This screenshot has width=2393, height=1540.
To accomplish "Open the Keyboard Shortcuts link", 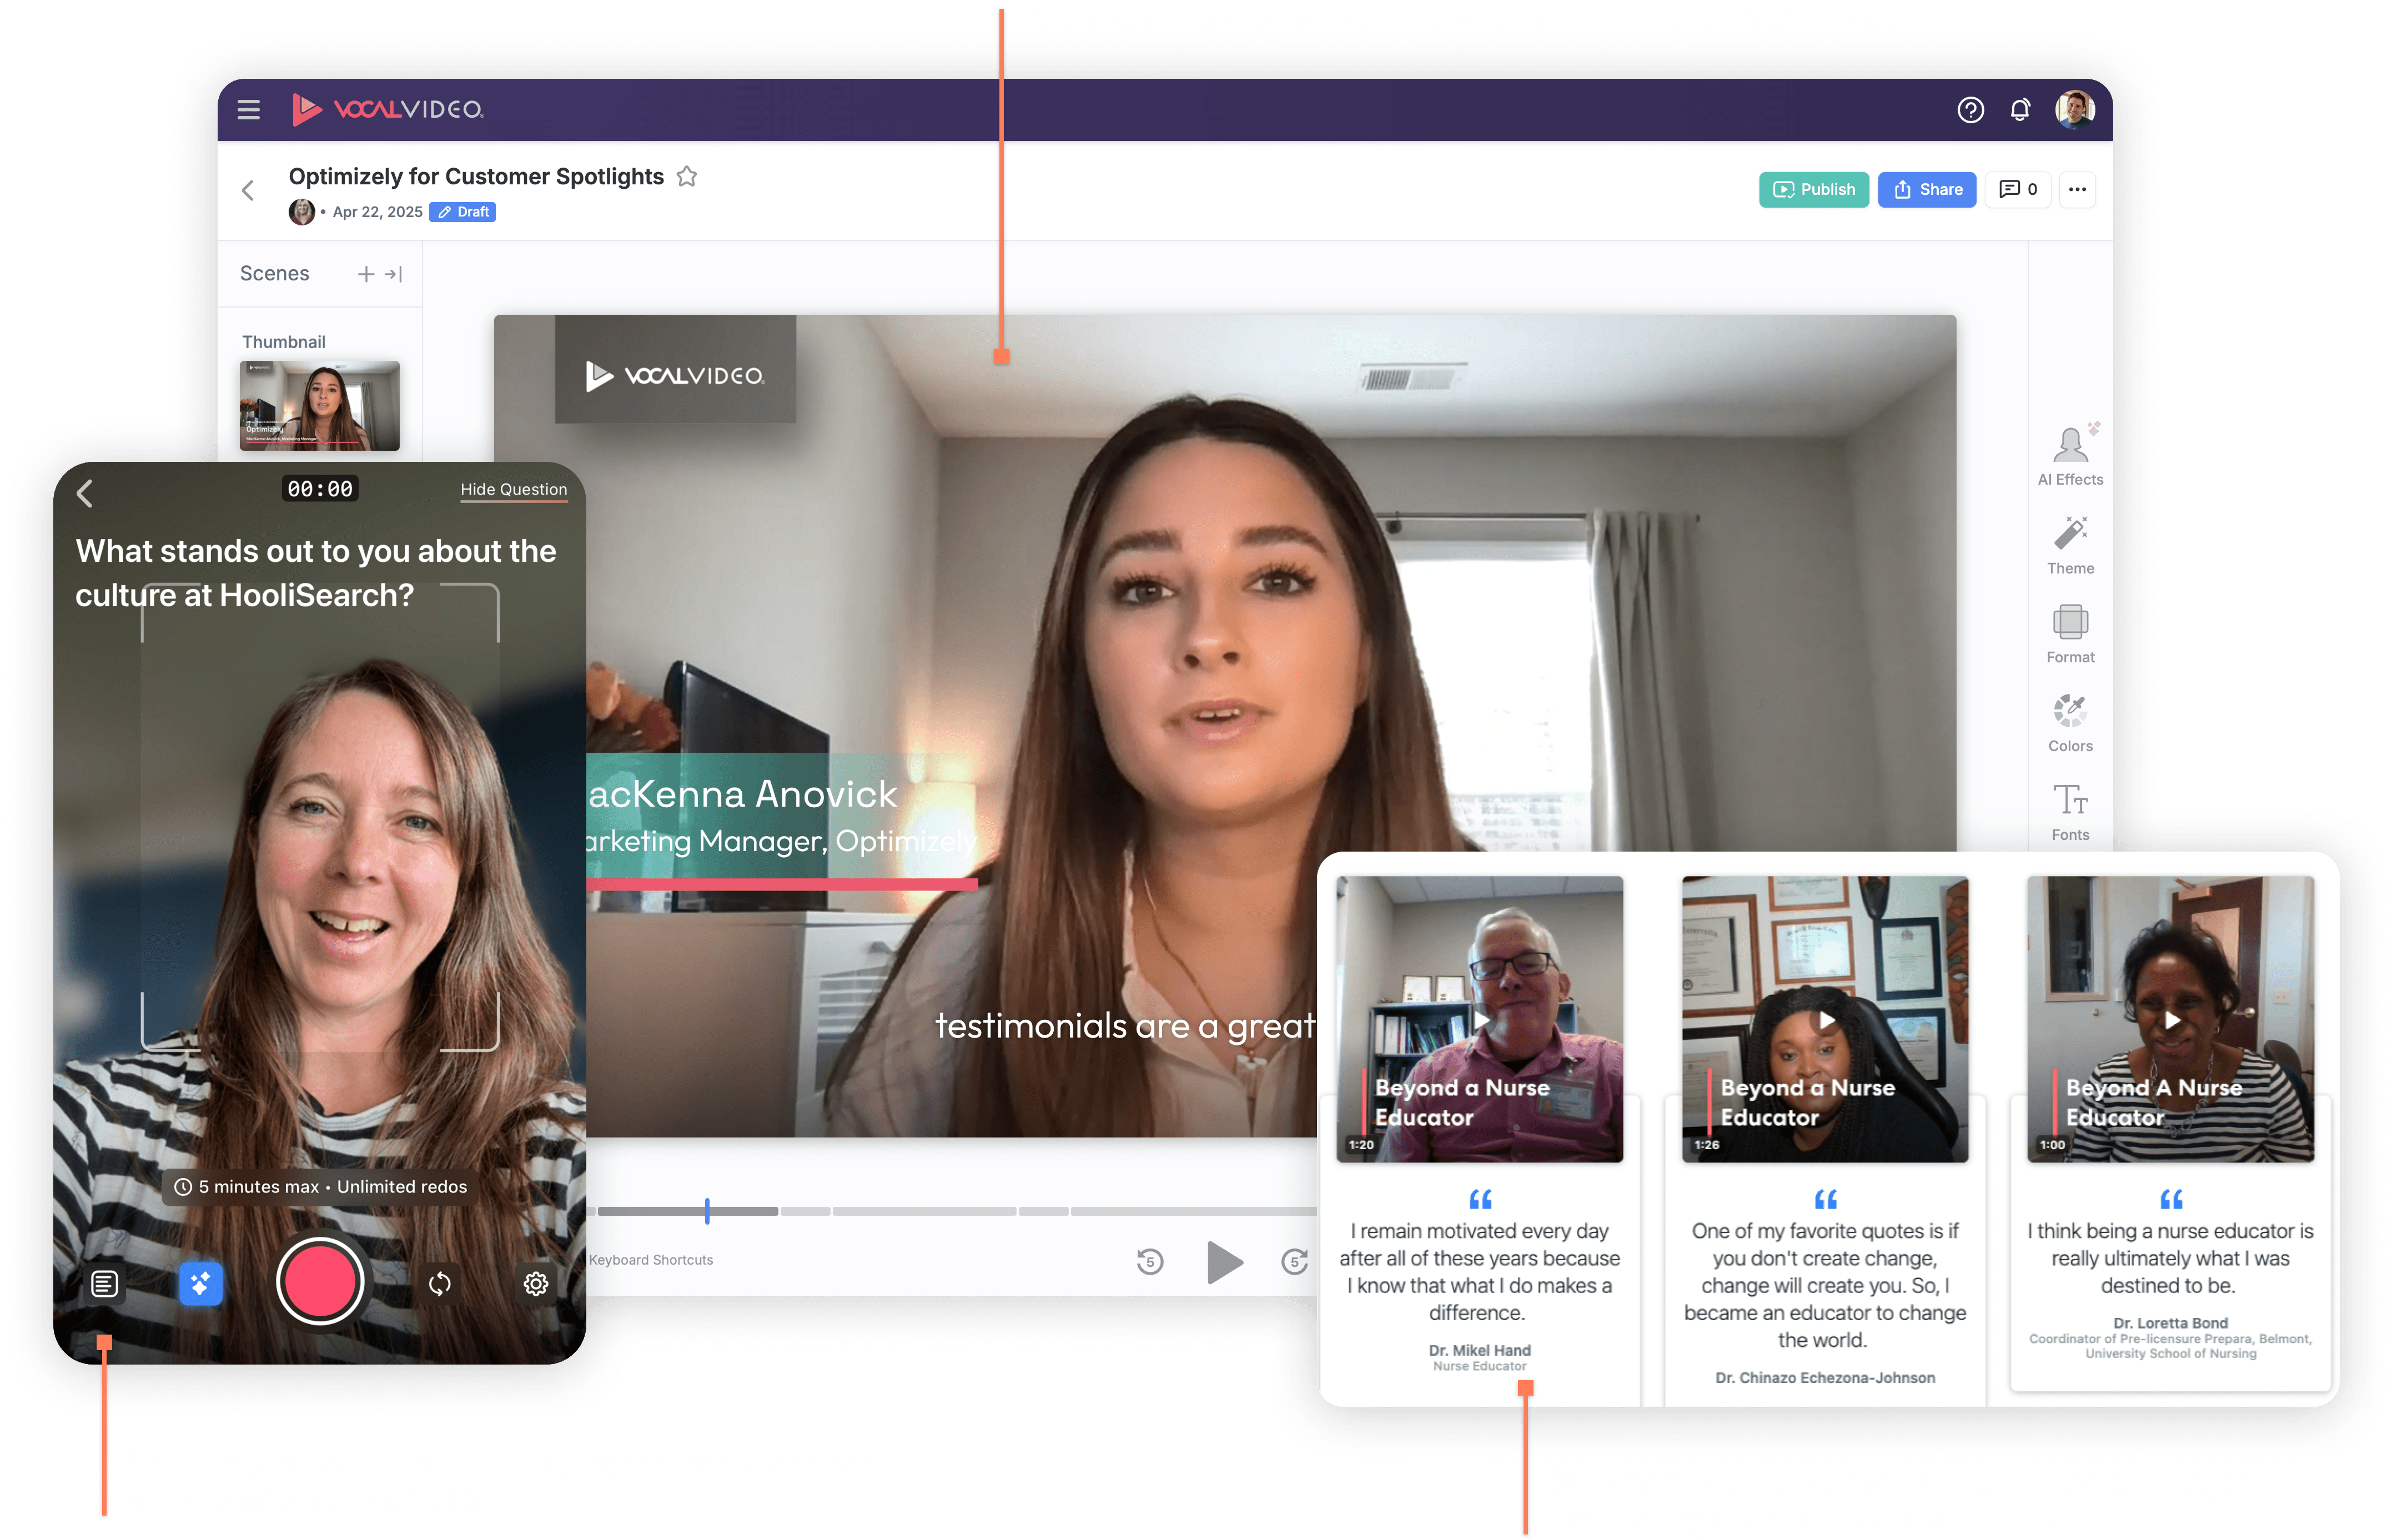I will [651, 1260].
